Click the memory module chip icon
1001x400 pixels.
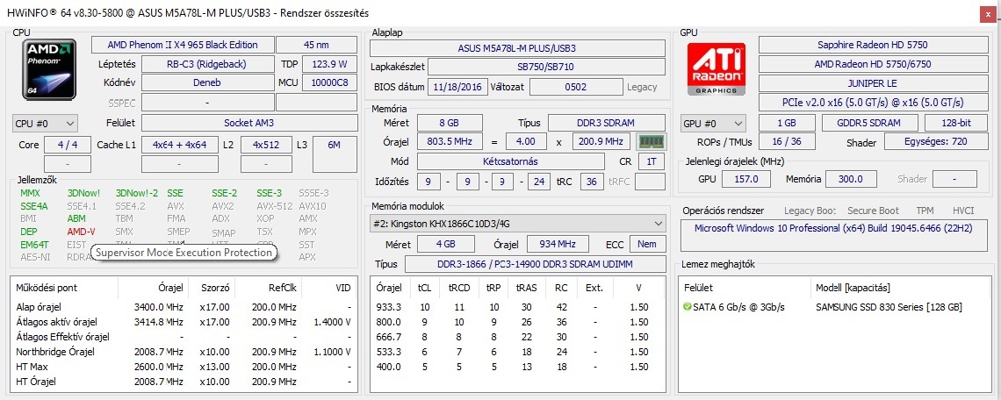pyautogui.click(x=652, y=141)
